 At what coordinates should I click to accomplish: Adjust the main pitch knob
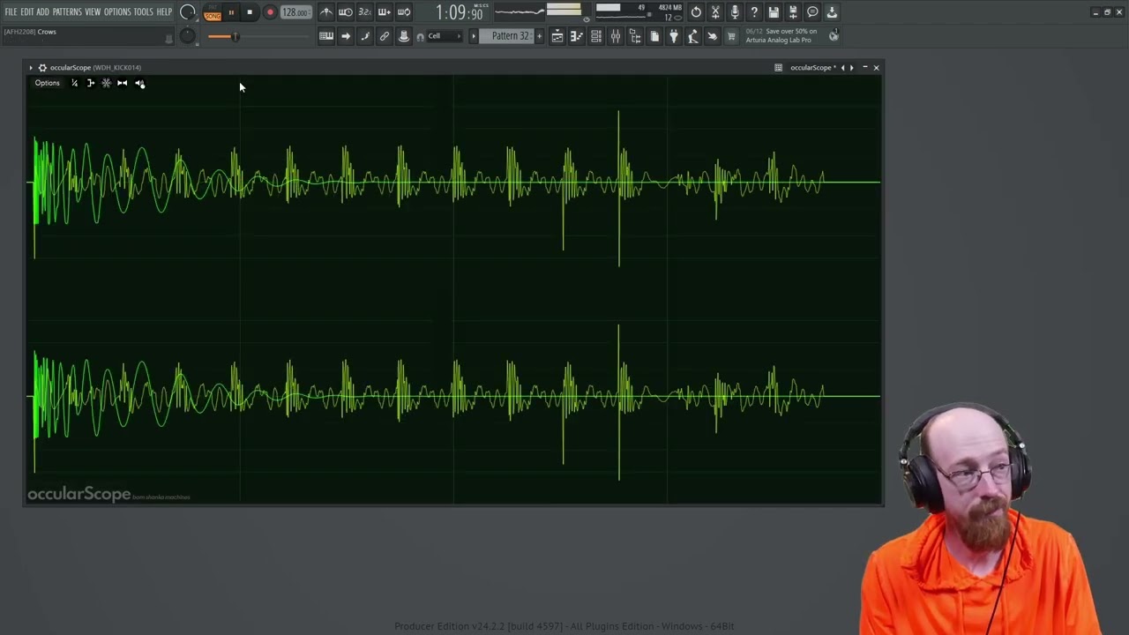188,35
